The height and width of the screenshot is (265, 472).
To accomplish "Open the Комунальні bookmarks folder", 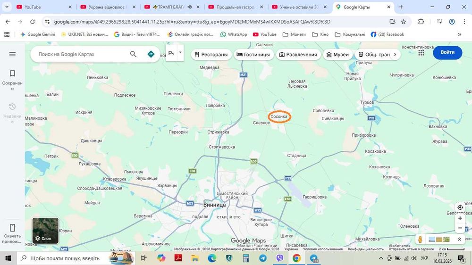I will 350,34.
